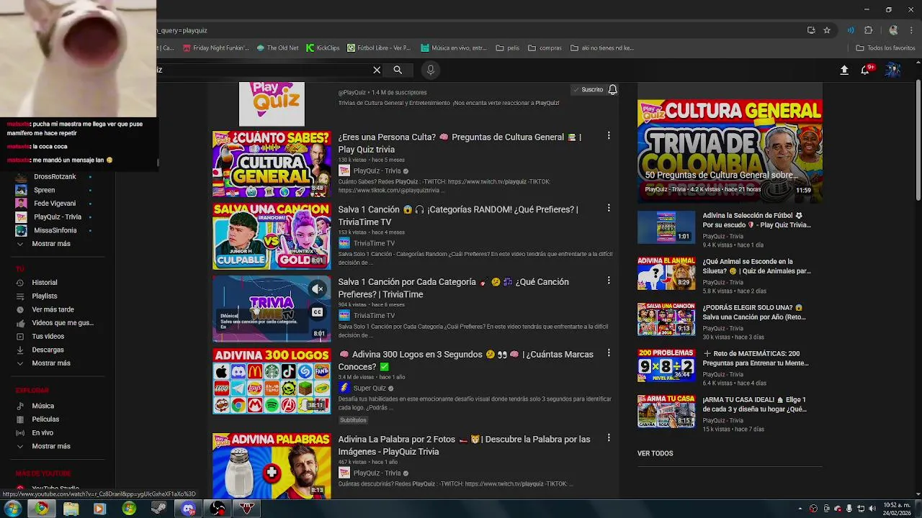Screen dimensions: 922x518
Task: Start voice search with the microphone icon
Action: pyautogui.click(x=431, y=70)
